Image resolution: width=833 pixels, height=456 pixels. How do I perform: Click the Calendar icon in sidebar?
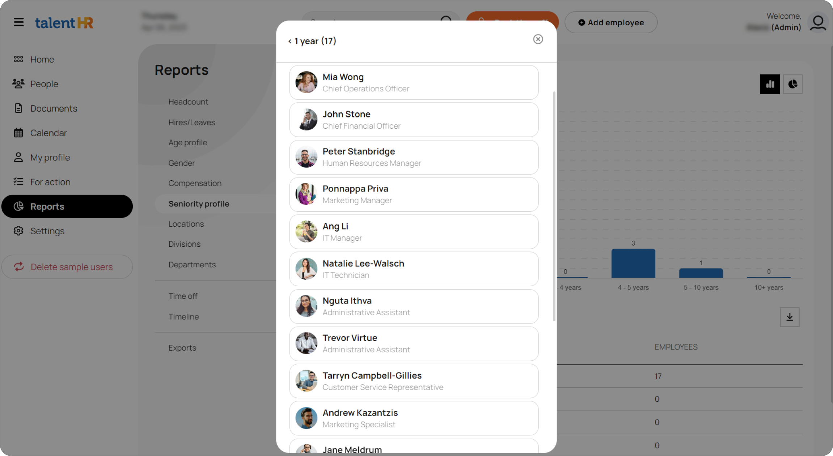18,133
